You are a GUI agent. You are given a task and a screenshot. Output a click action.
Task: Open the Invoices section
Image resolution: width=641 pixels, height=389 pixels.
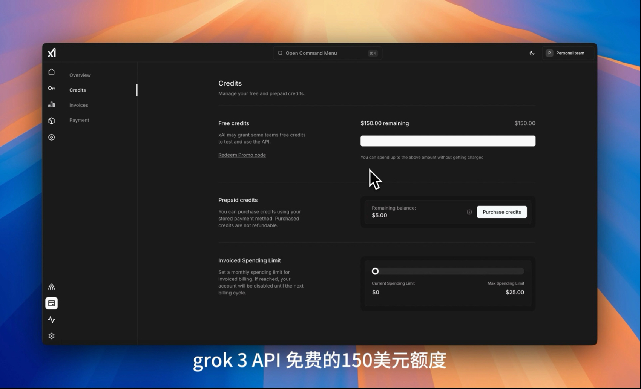click(x=78, y=105)
